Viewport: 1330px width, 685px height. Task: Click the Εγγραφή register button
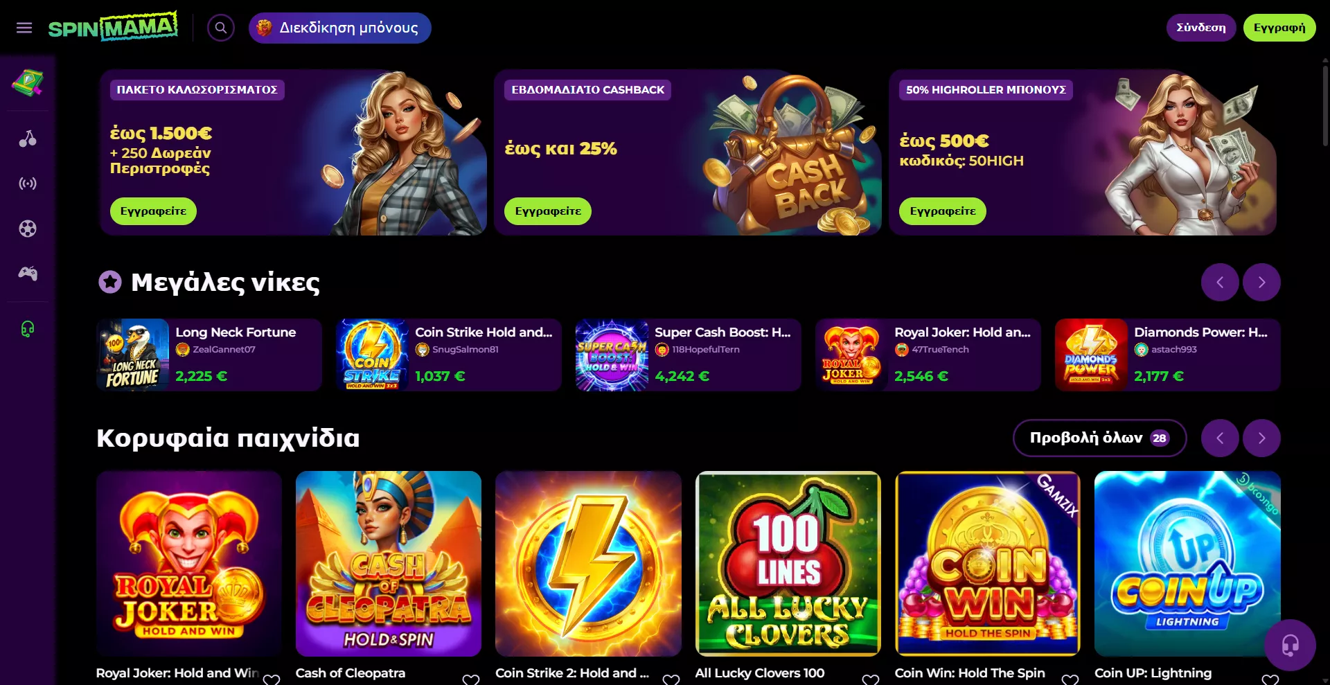point(1279,28)
